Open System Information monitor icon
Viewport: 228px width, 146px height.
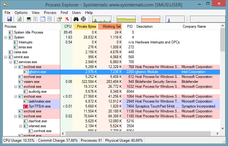point(29,19)
